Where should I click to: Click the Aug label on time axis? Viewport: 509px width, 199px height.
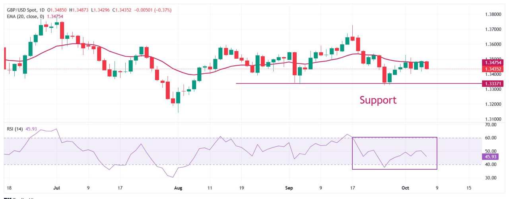point(178,188)
